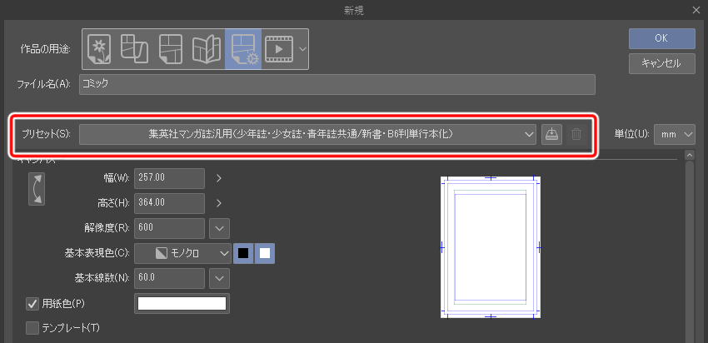
Task: Toggle the 用紙色 checkbox
Action: point(32,304)
